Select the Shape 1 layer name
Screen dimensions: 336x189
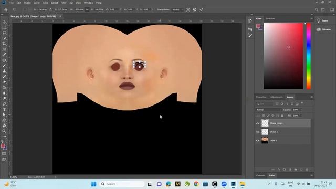[x=274, y=132]
